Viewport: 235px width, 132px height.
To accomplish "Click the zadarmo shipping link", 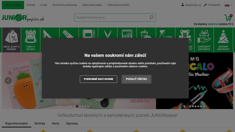I will coord(213,24).
